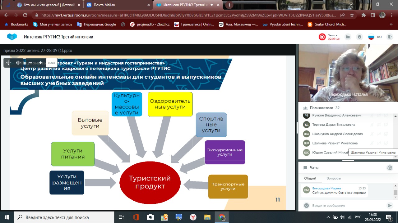This screenshot has height=223, width=398.
Task: Click the exit room icon
Action: pyautogui.click(x=389, y=37)
